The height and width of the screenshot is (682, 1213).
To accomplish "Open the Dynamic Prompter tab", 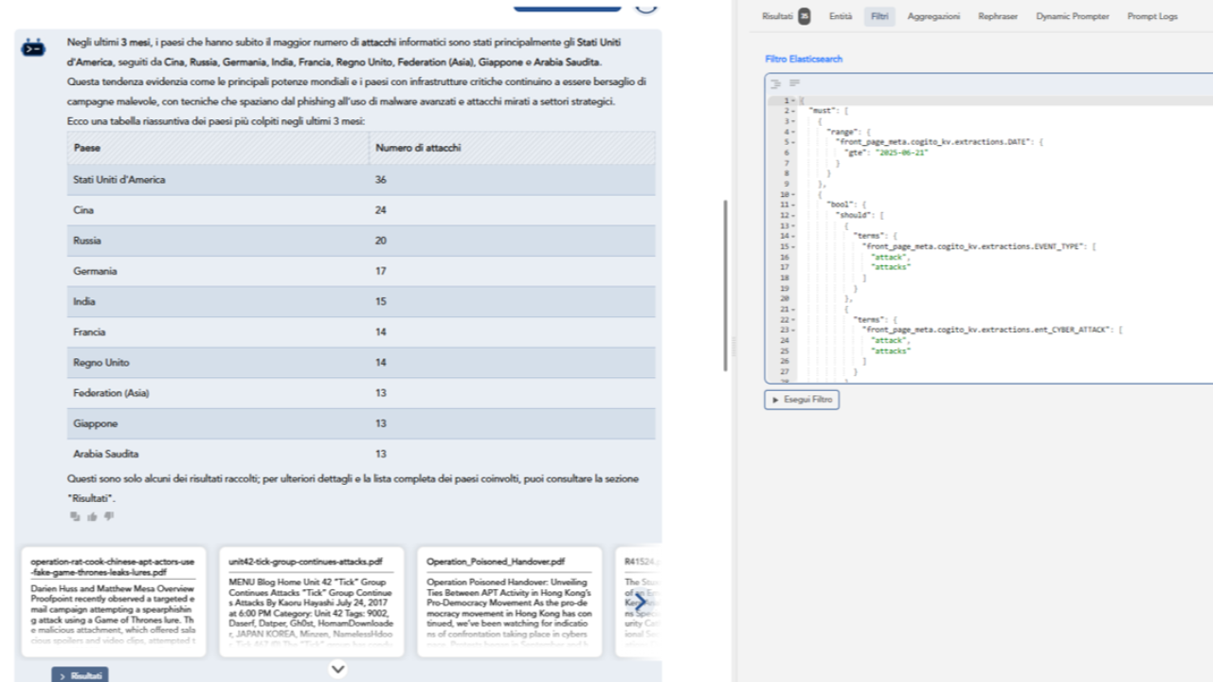I will pyautogui.click(x=1072, y=16).
